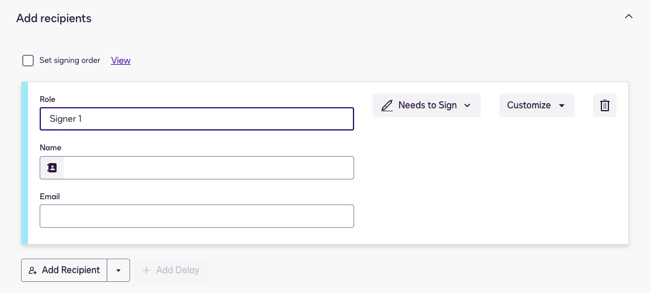Click the pen icon beside Needs to Sign
Viewport: 651px width, 293px height.
click(x=387, y=105)
